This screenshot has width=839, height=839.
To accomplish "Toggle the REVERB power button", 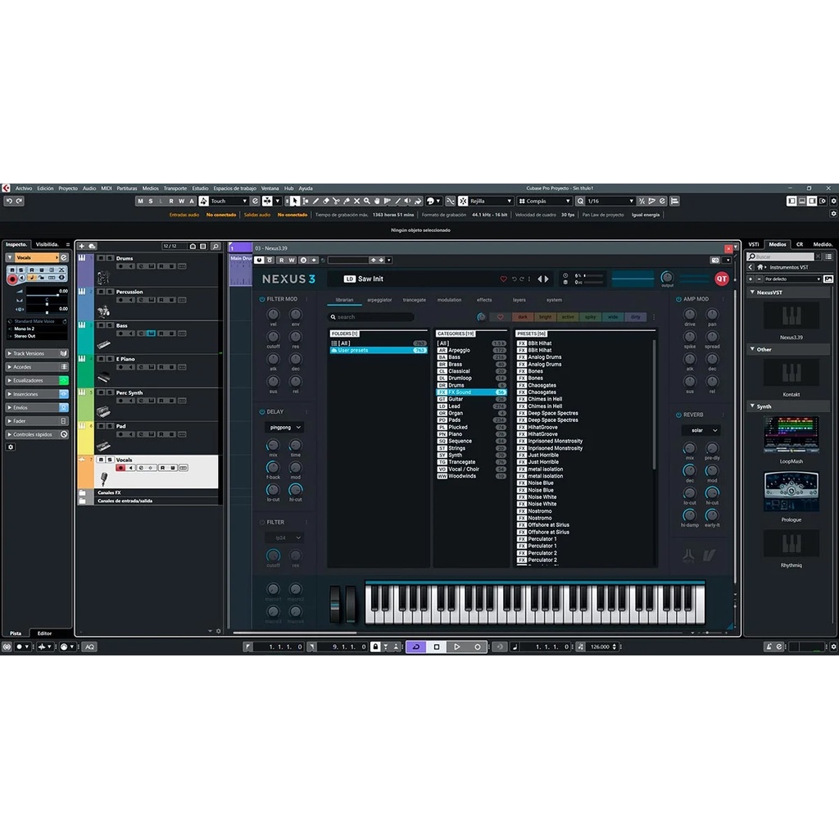I will (x=678, y=415).
